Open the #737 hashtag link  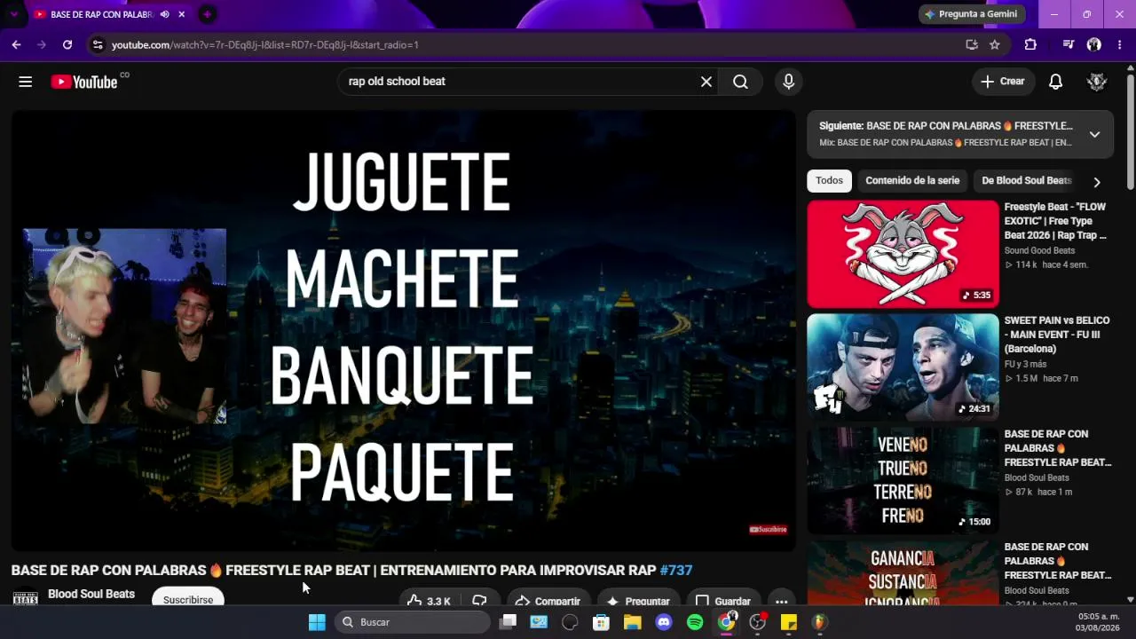(676, 571)
